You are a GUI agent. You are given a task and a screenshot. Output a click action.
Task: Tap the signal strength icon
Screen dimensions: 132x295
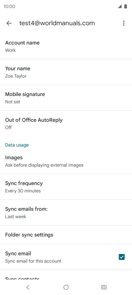click(120, 7)
